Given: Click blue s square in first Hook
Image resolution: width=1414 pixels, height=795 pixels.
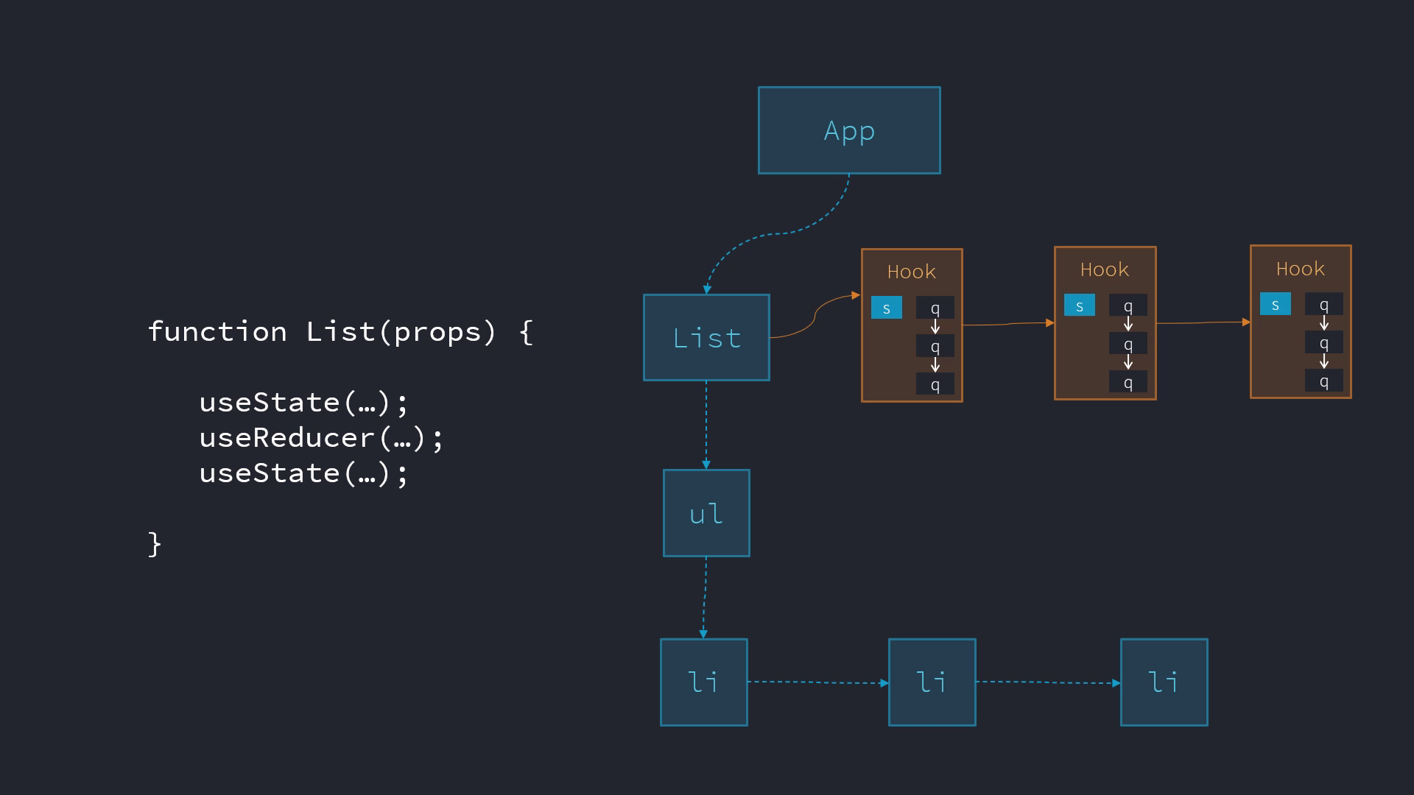Looking at the screenshot, I should point(887,308).
